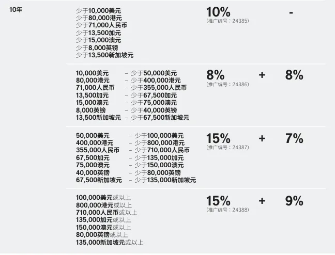Click the 10% rate figure

(x=218, y=12)
